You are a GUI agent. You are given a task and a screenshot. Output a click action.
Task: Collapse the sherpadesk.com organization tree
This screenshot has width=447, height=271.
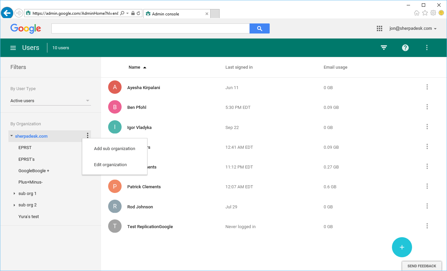(x=12, y=136)
